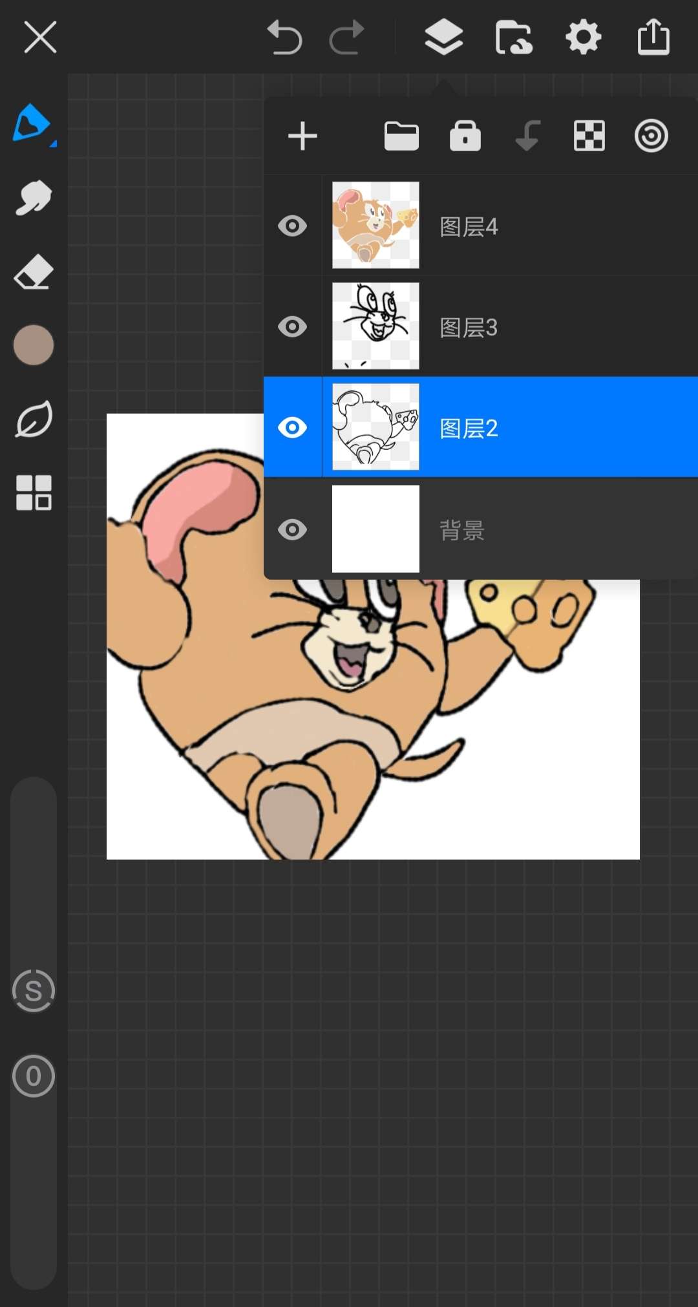Select the 图层2 layer thumbnail
698x1307 pixels.
tap(375, 427)
